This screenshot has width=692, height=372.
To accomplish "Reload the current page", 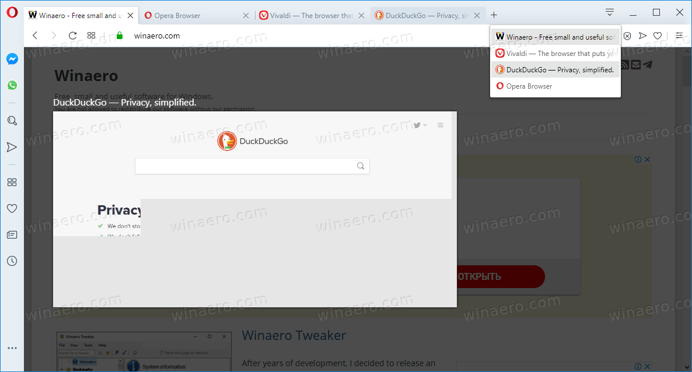I will point(73,36).
